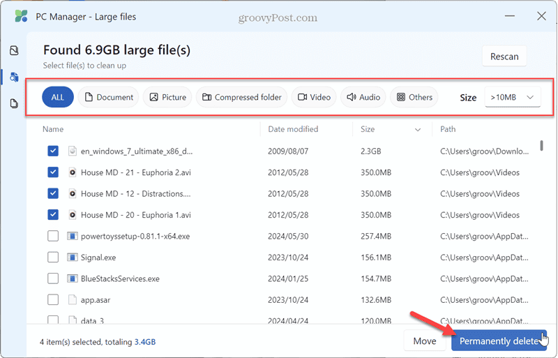Filter by Others category
Screen dimensions: 558x358
pyautogui.click(x=414, y=97)
